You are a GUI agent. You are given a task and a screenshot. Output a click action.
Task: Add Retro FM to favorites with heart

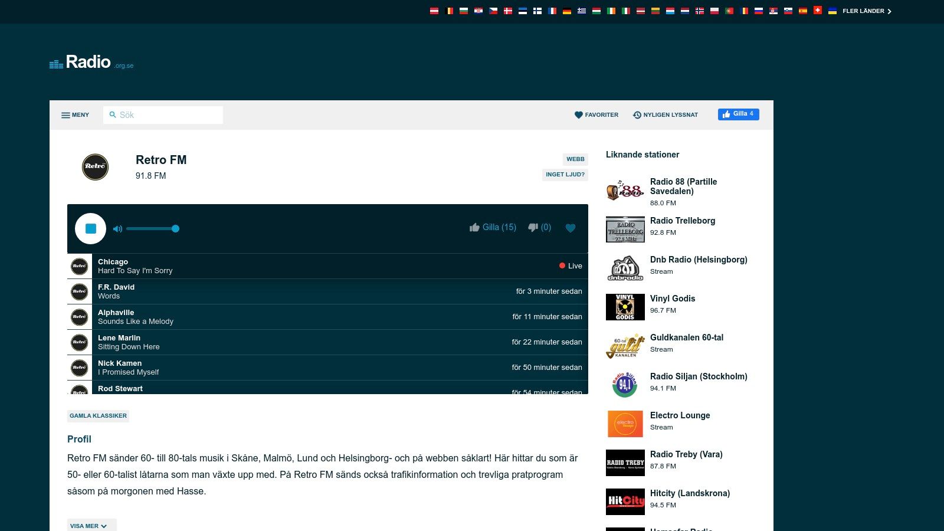(571, 228)
